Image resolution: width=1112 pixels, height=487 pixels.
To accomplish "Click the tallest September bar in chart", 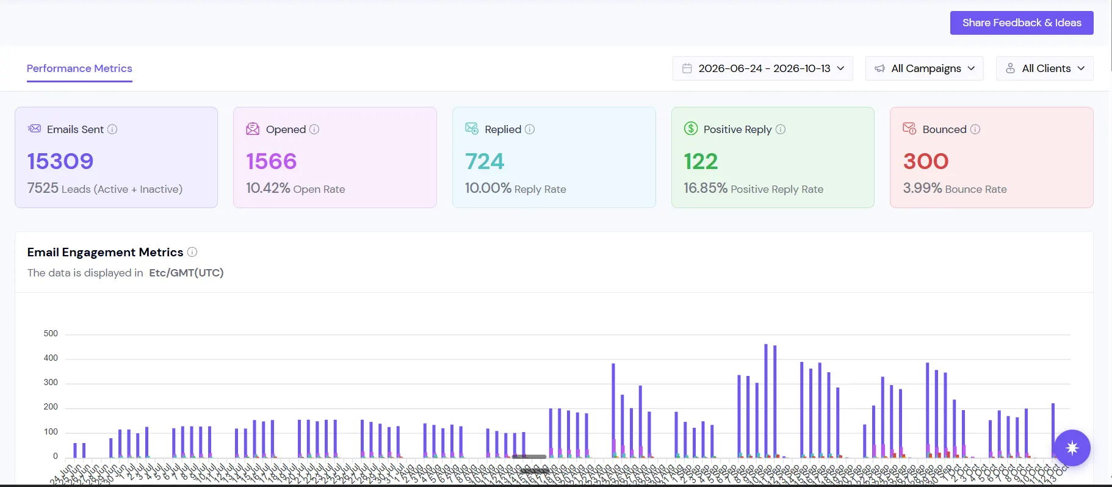I will pos(766,400).
